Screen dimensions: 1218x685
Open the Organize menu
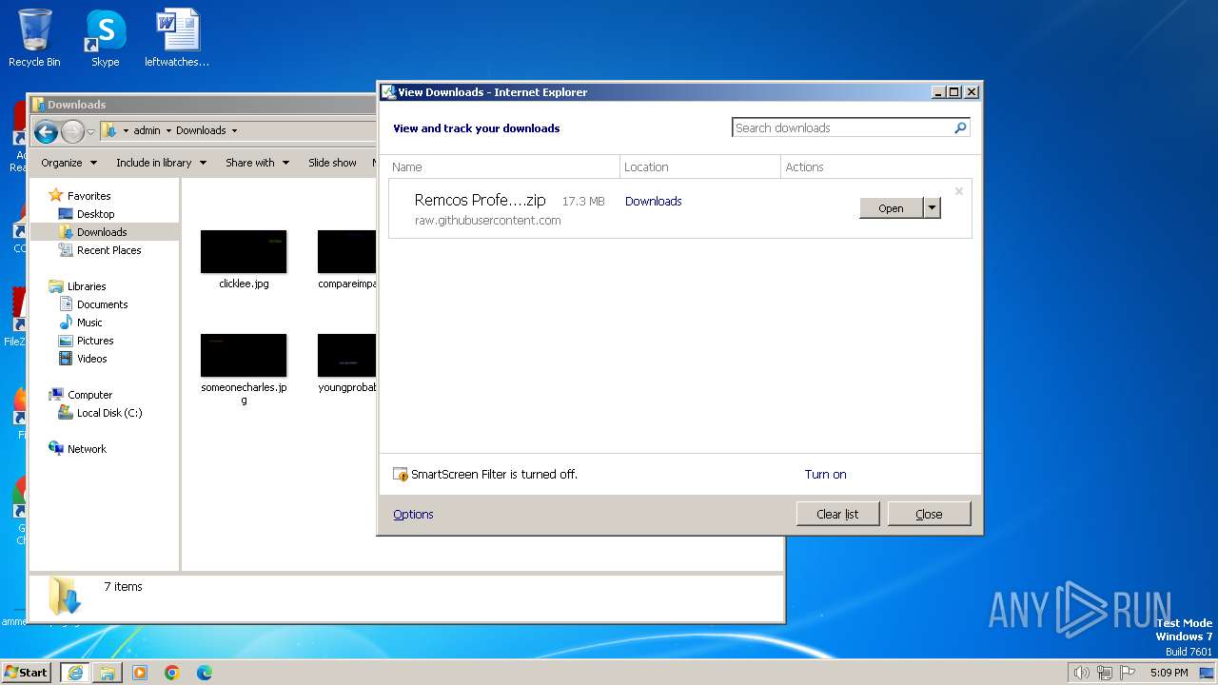point(69,163)
